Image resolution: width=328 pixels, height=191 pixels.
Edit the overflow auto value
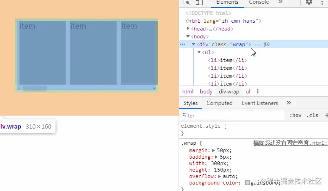click(229, 176)
